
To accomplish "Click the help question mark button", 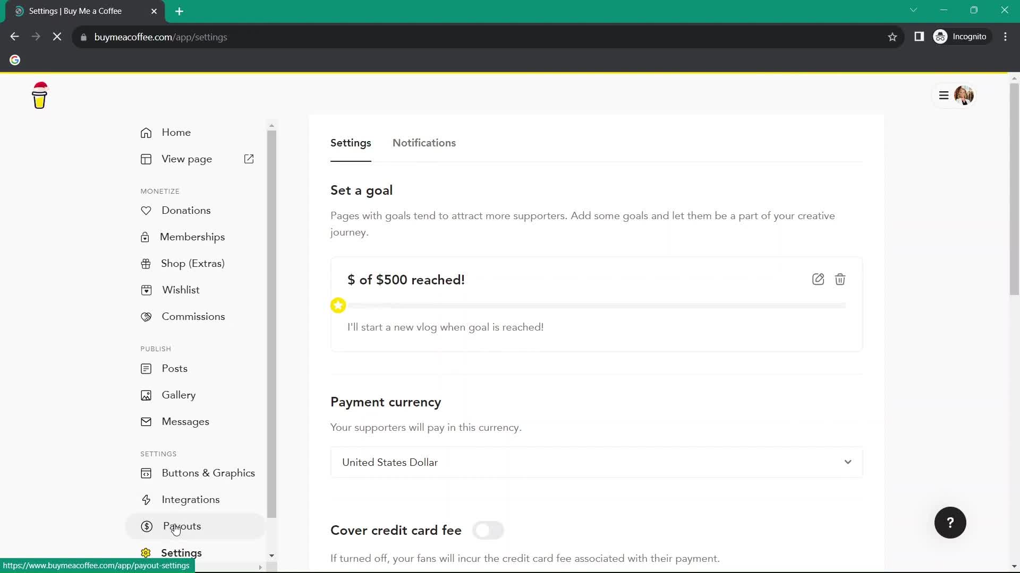I will pyautogui.click(x=950, y=522).
